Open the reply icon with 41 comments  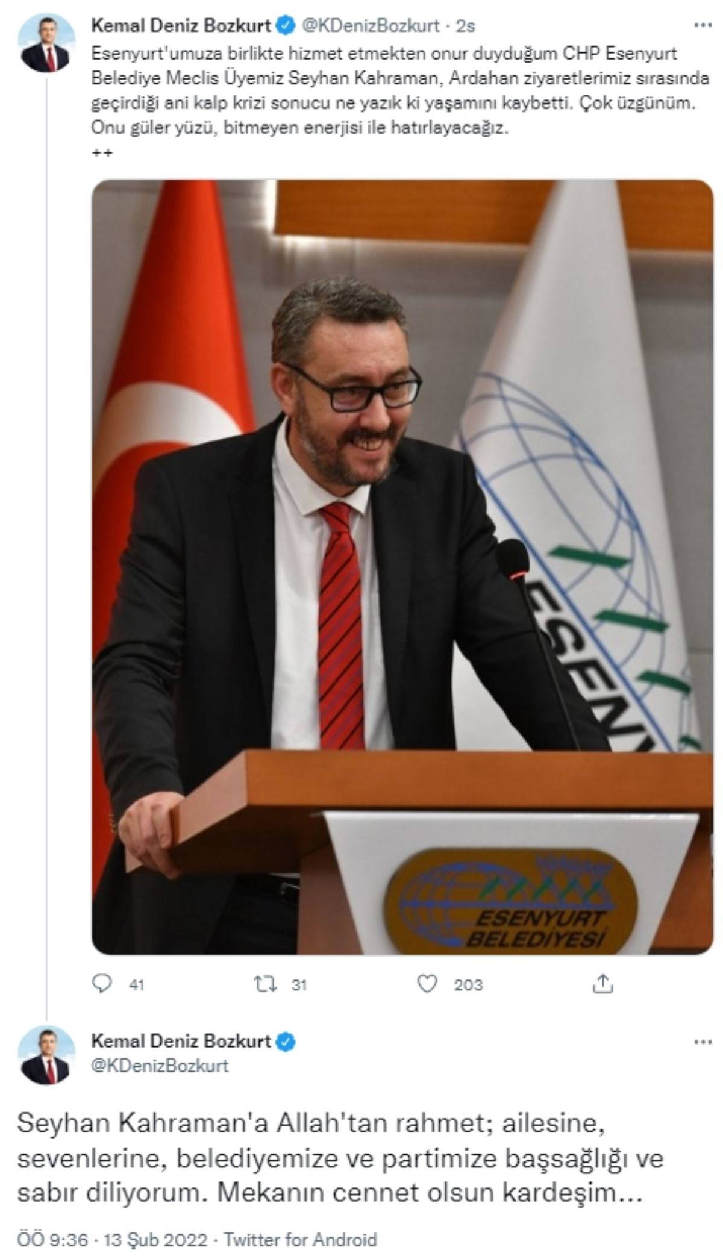[102, 984]
